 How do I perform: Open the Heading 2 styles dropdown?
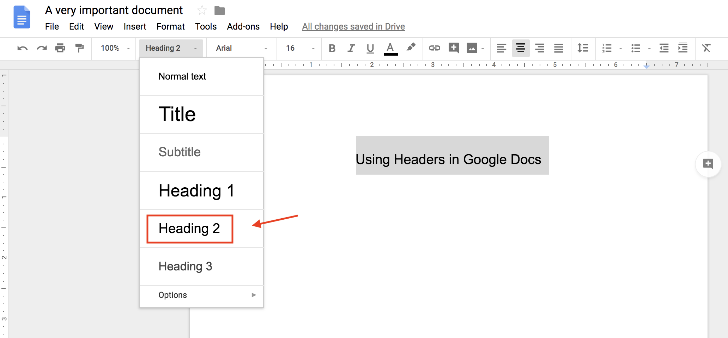pos(171,48)
